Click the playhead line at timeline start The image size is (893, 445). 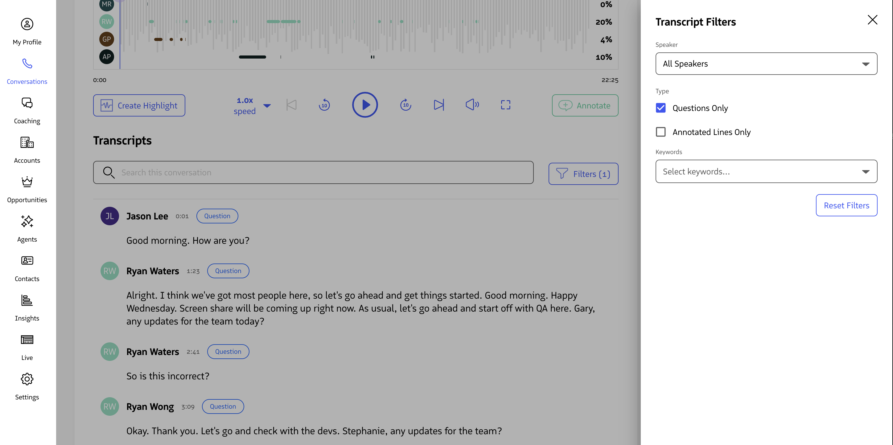[x=120, y=35]
